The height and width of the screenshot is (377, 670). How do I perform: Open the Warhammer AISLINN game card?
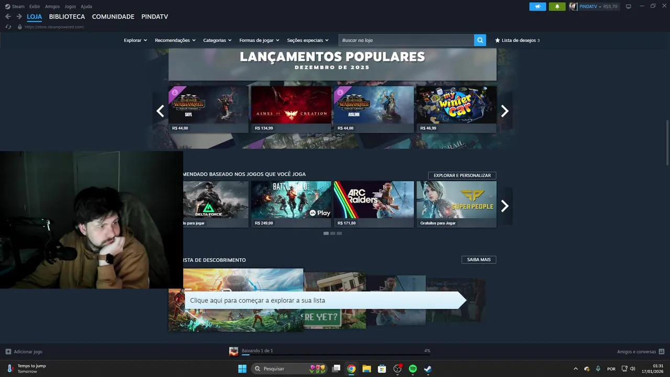click(x=374, y=109)
